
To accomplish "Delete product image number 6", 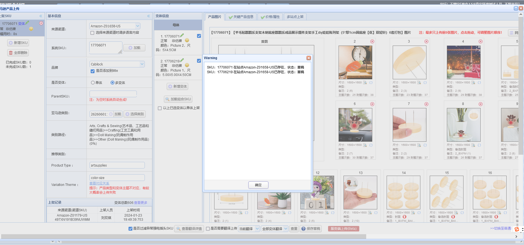I will pos(372,104).
